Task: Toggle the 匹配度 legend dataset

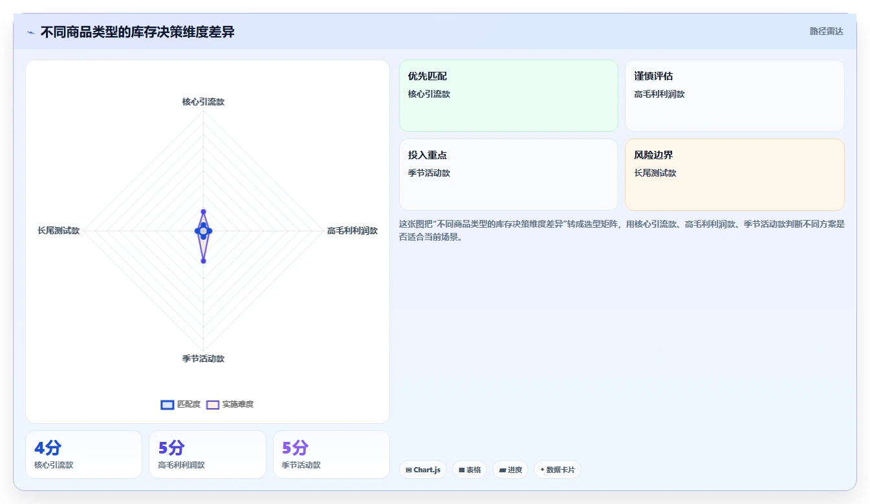Action: point(180,404)
